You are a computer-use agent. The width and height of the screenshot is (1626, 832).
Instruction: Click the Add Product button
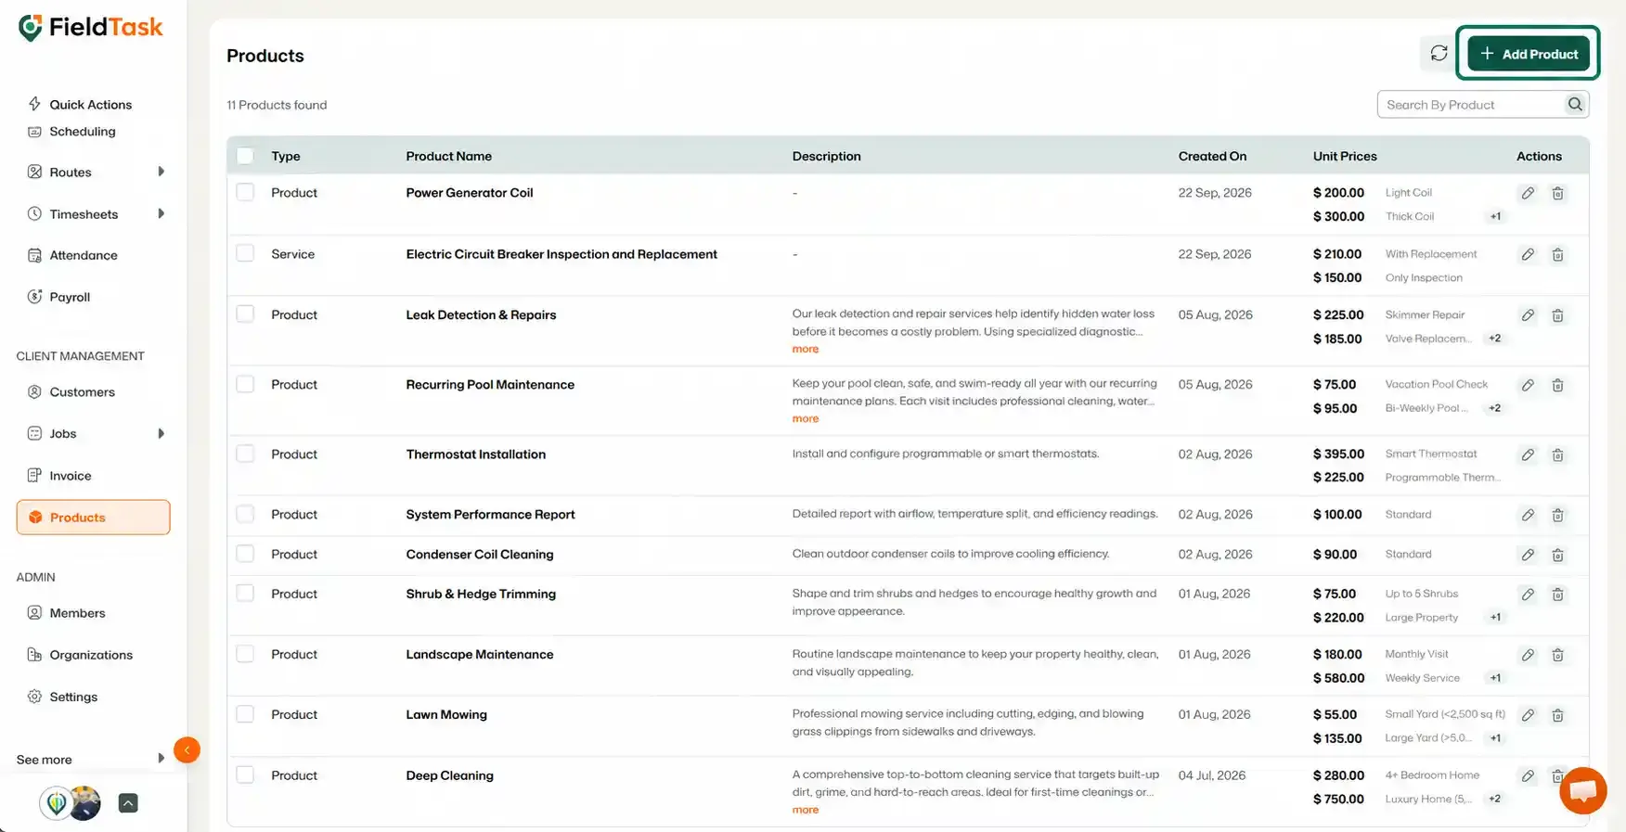[1529, 54]
